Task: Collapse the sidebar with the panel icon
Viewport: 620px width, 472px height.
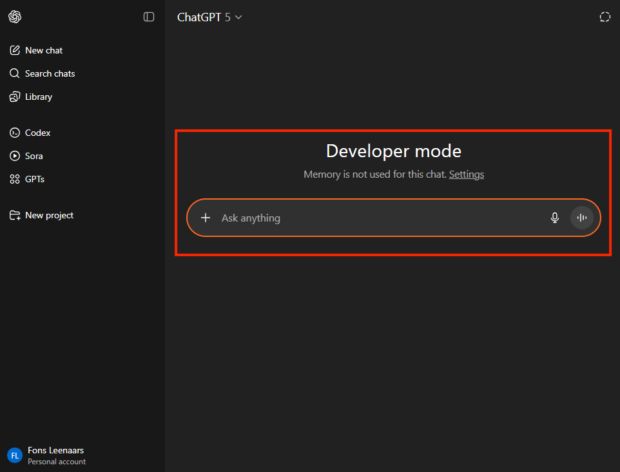Action: 149,17
